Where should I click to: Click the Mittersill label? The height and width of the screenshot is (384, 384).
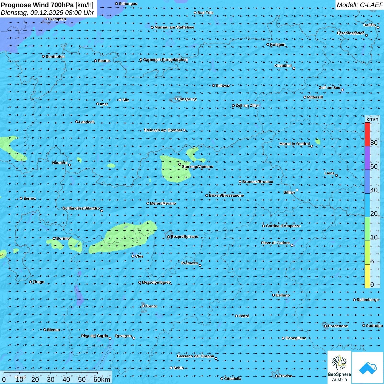click(x=315, y=97)
